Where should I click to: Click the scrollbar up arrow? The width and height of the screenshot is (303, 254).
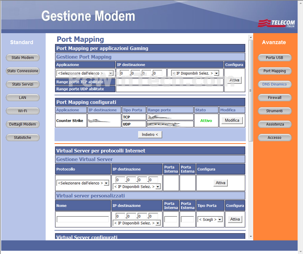[x=251, y=37]
